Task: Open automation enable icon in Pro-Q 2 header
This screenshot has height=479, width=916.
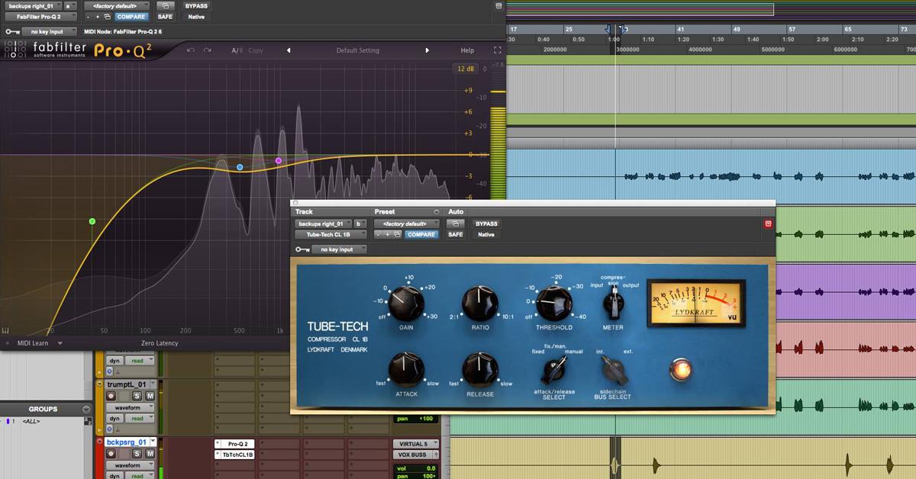Action: pos(166,6)
